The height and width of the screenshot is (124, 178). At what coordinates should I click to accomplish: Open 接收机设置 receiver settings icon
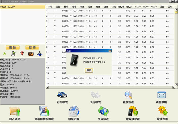[x=133, y=111]
